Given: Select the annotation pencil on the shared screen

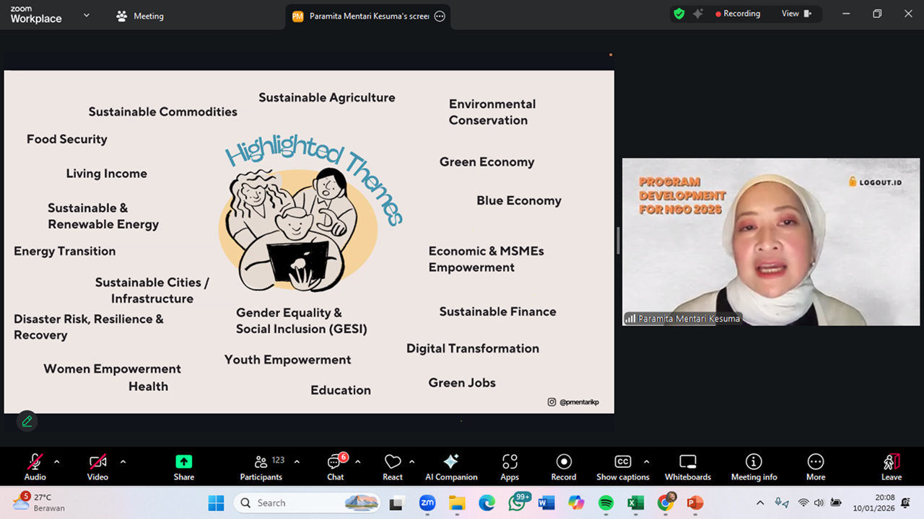Looking at the screenshot, I should (x=27, y=421).
